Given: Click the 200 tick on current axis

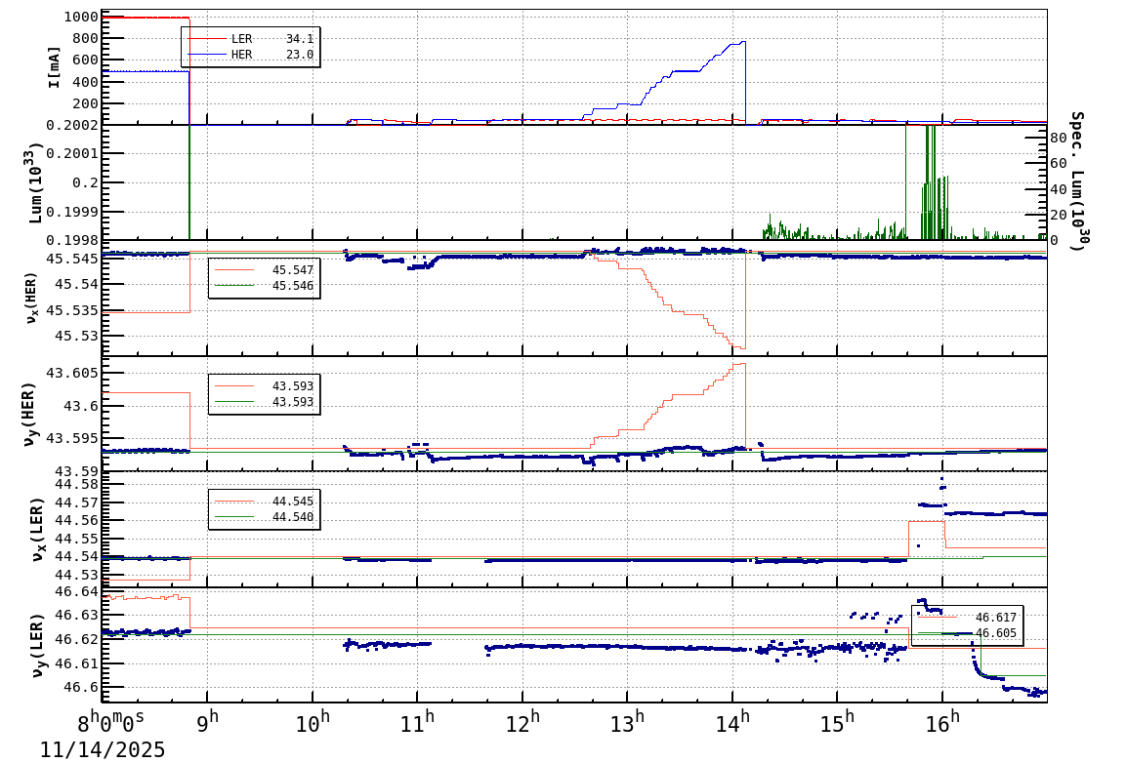Looking at the screenshot, I should click(x=86, y=103).
